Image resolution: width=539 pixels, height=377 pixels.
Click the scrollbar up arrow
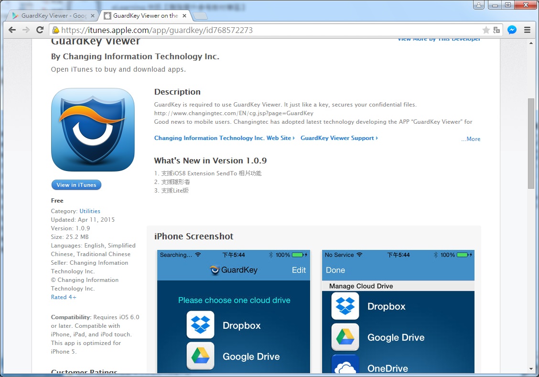tap(531, 43)
